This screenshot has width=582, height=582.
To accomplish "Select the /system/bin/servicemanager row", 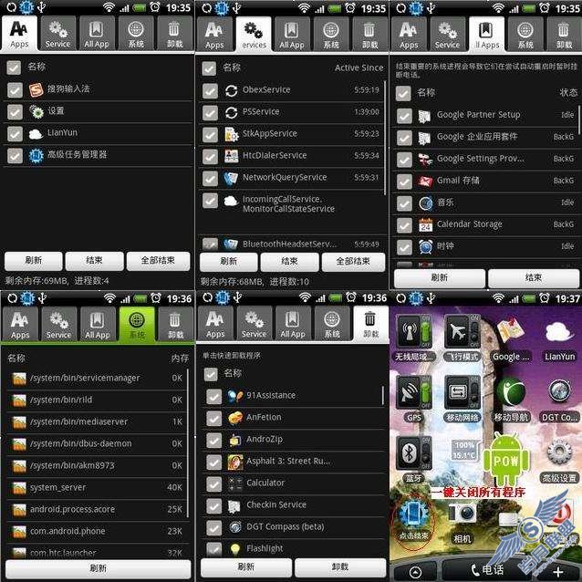I will click(x=97, y=379).
